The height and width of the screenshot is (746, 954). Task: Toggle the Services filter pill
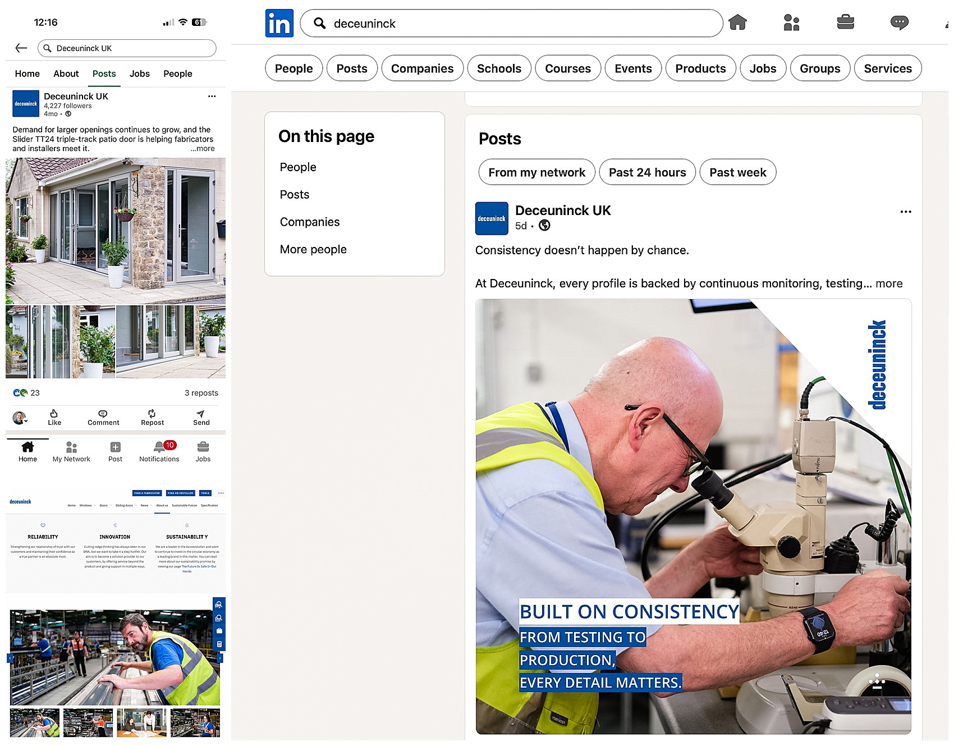tap(888, 68)
